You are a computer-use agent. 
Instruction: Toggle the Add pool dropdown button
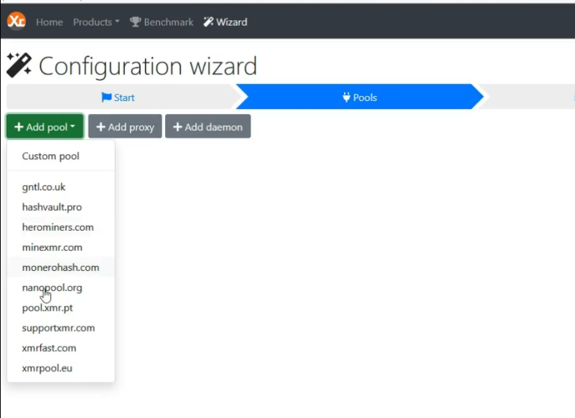click(x=45, y=127)
